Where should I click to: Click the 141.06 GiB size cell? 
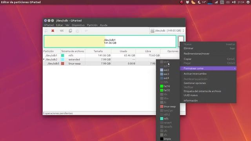[104, 55]
